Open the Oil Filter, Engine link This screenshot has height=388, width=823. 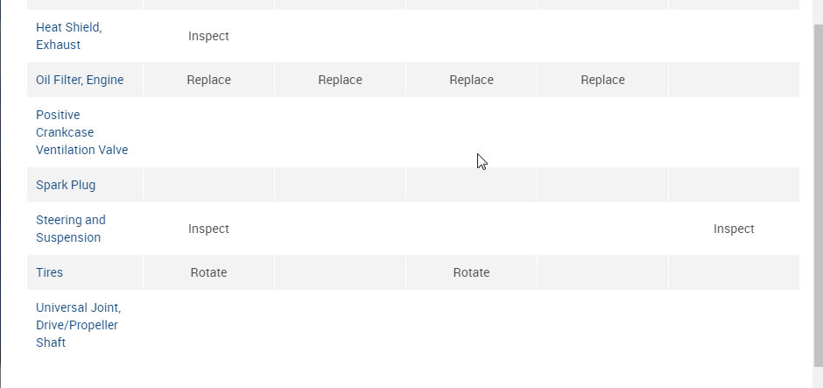pyautogui.click(x=80, y=80)
